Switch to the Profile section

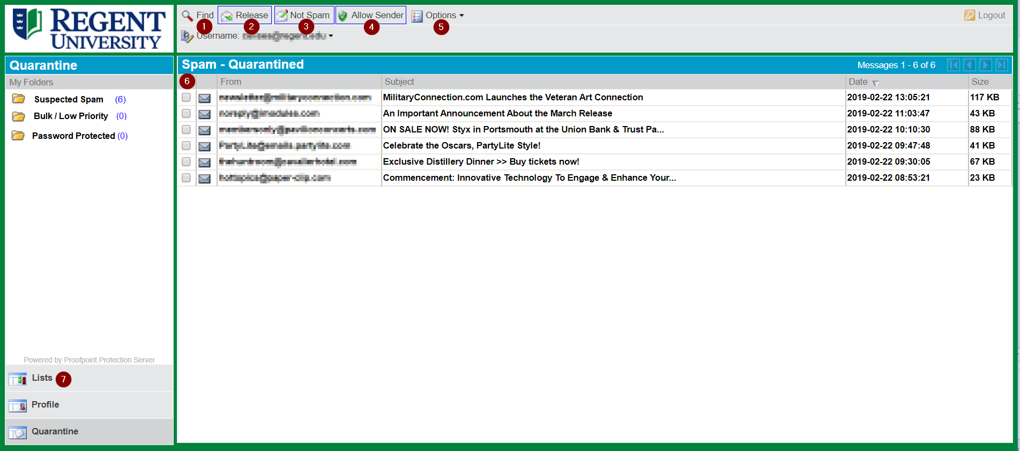pyautogui.click(x=45, y=405)
